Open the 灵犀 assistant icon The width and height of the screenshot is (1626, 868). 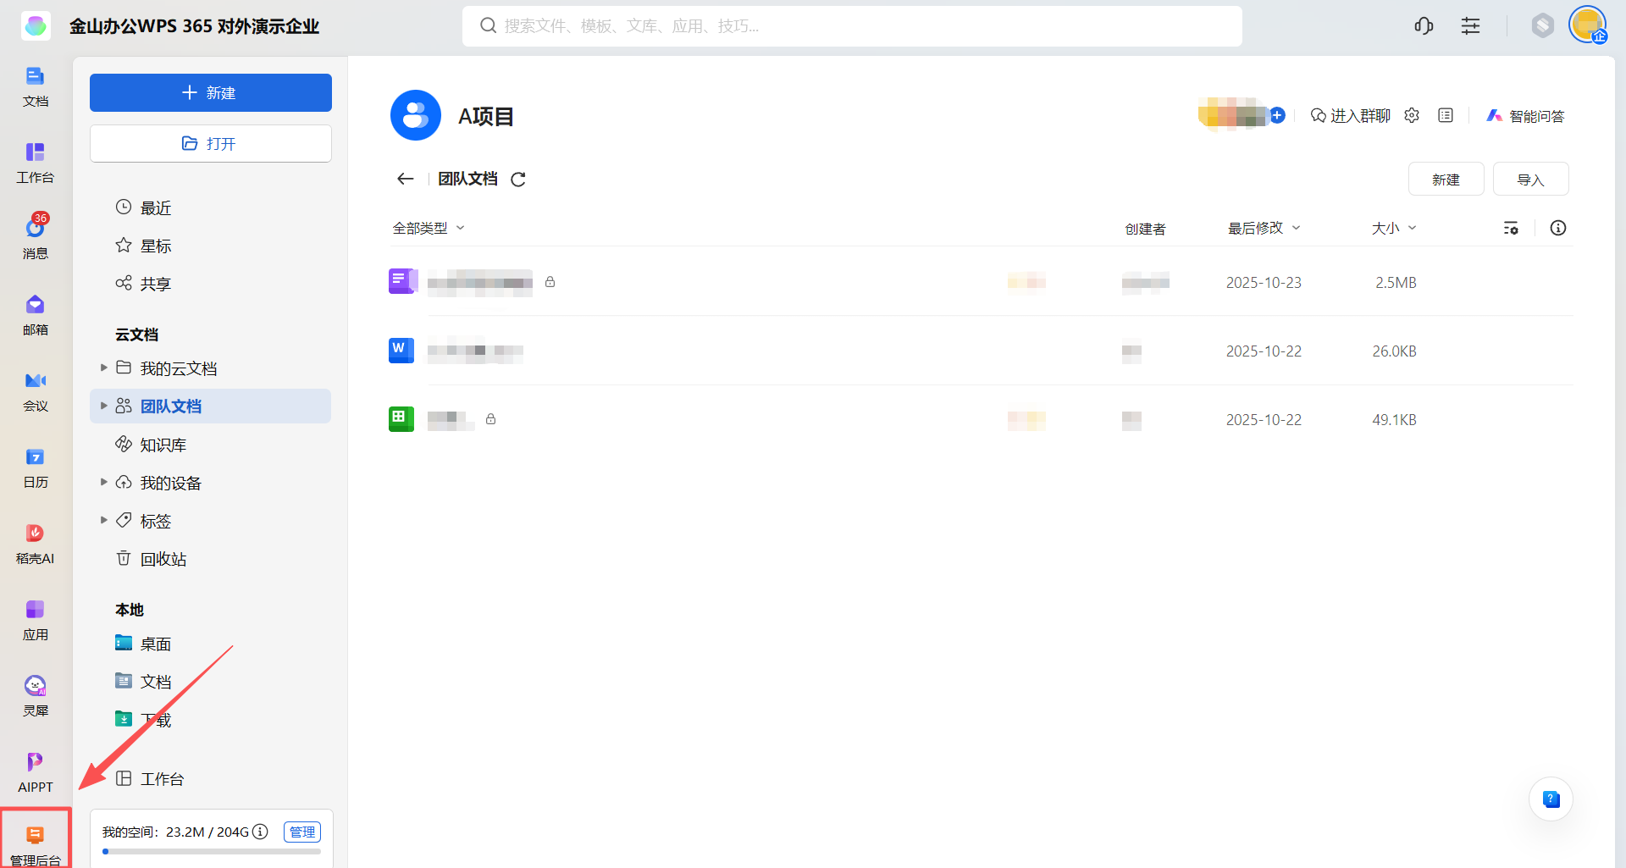[x=35, y=696]
